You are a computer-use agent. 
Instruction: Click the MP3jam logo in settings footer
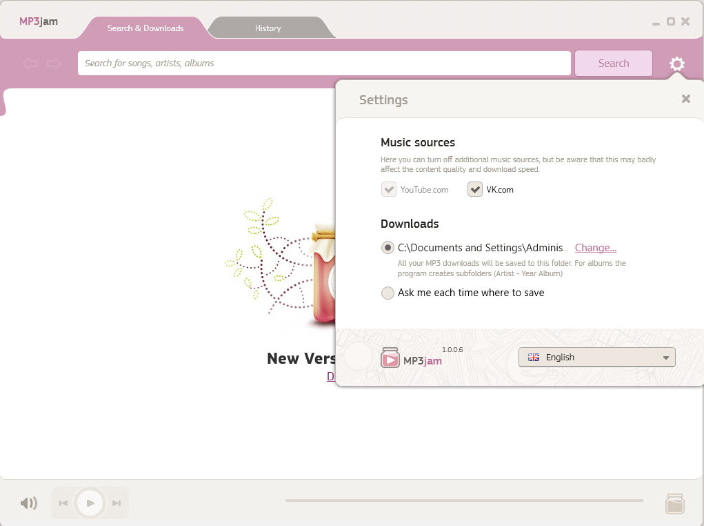tap(411, 359)
